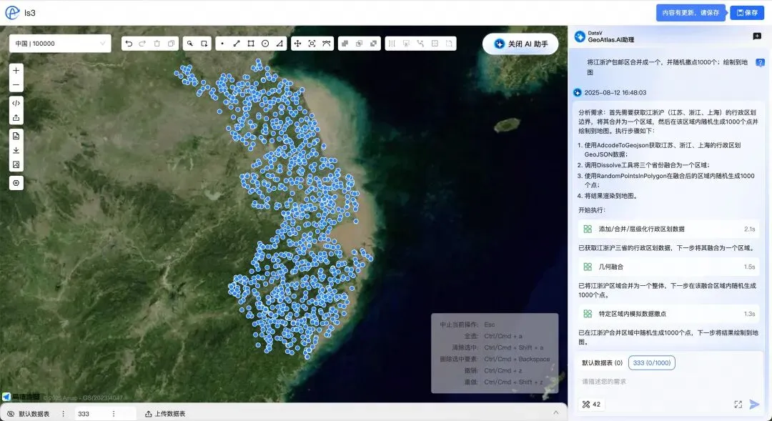Click the send arrow in AI assistant

(754, 405)
